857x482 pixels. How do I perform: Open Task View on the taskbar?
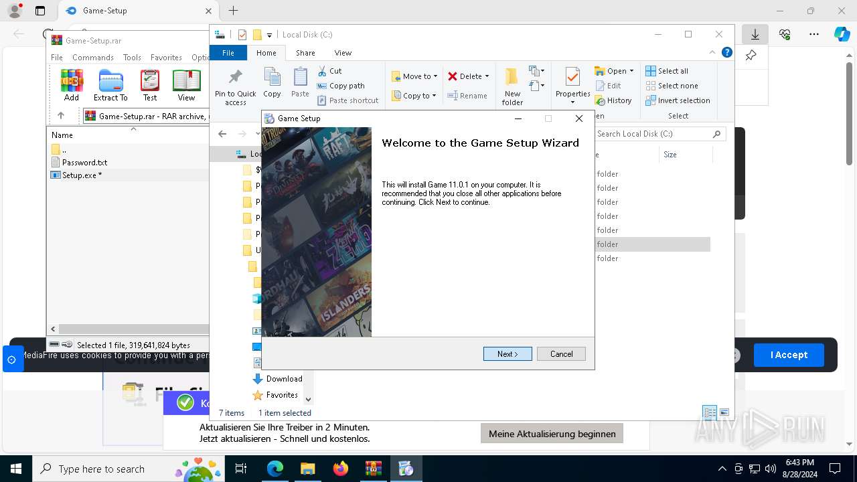241,469
